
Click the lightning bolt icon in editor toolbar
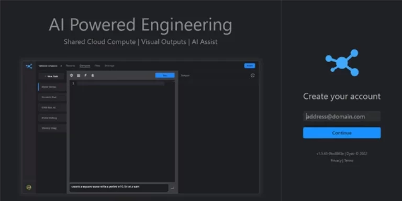click(85, 75)
